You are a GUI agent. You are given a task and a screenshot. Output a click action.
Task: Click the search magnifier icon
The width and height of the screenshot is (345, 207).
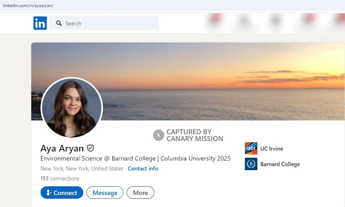tap(59, 23)
